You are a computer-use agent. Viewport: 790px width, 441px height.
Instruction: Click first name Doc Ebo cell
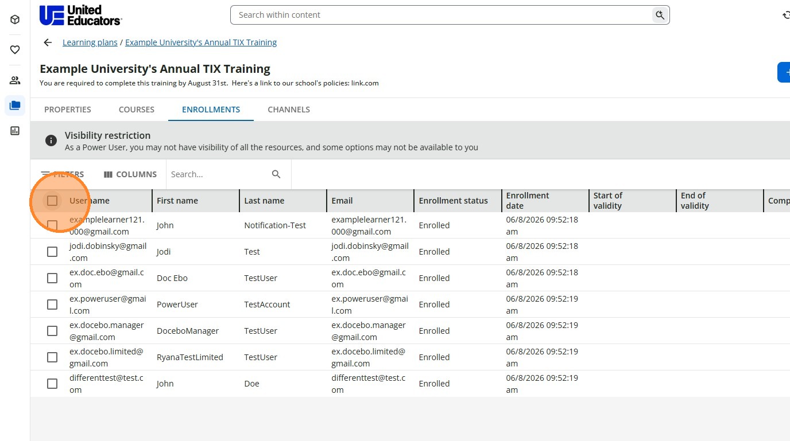coord(172,278)
